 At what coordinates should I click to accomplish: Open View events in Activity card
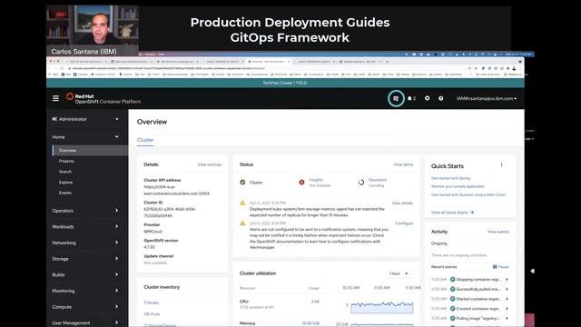tap(498, 232)
